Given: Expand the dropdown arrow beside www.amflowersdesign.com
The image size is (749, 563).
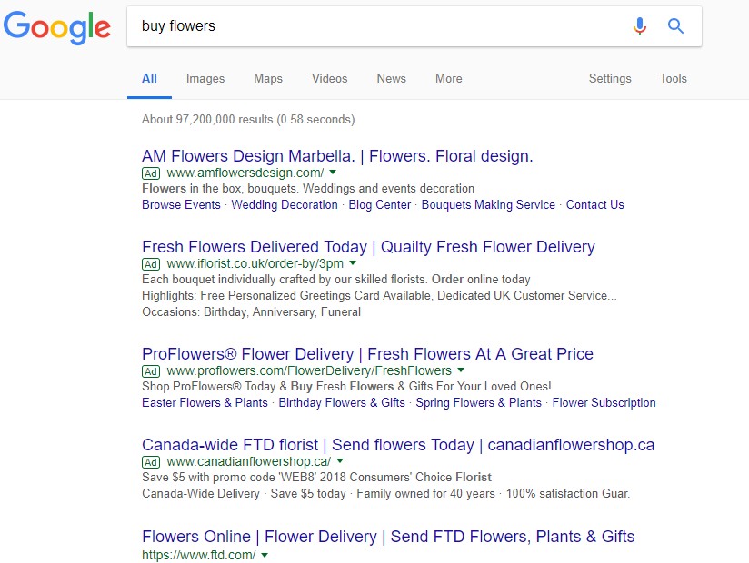Looking at the screenshot, I should pos(333,173).
